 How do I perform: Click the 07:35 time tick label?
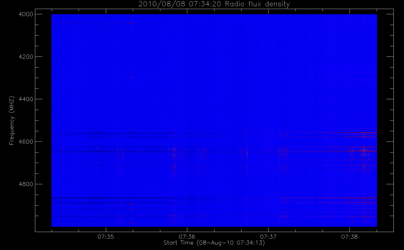click(106, 237)
